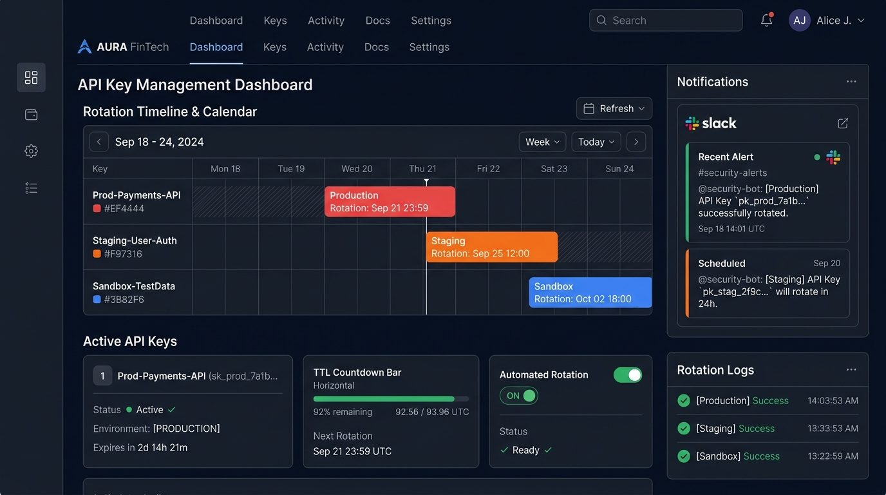
Task: Open Activity tab in the AURA FinTech logo row
Action: pos(325,47)
